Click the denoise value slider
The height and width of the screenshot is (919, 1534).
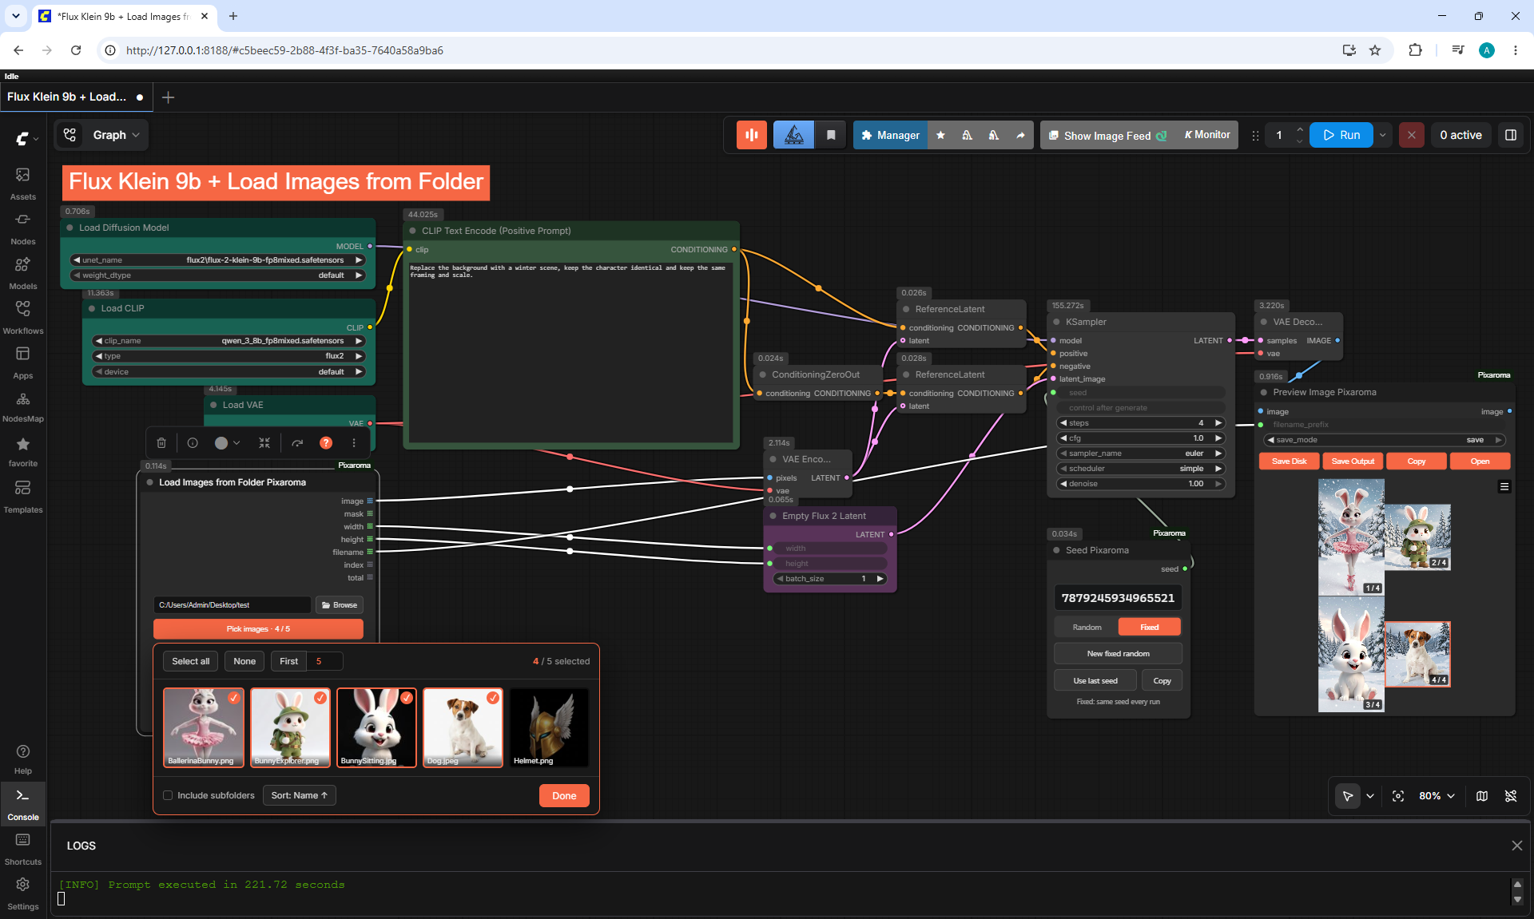pos(1140,484)
